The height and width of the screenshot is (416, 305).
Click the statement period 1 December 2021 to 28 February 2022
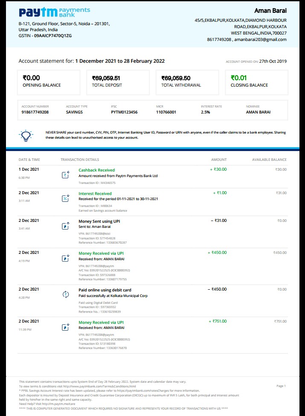(120, 61)
